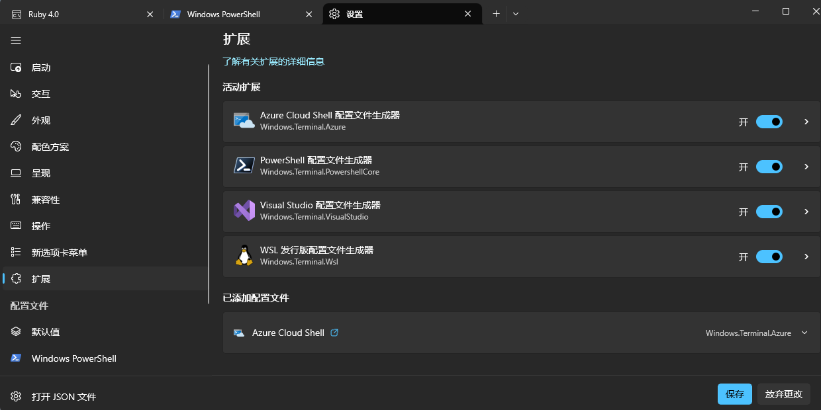Open the 配色方案 settings page
Image resolution: width=821 pixels, height=410 pixels.
coord(106,147)
